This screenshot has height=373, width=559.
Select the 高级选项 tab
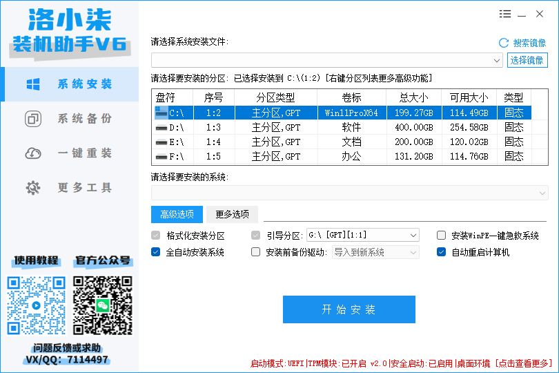177,214
